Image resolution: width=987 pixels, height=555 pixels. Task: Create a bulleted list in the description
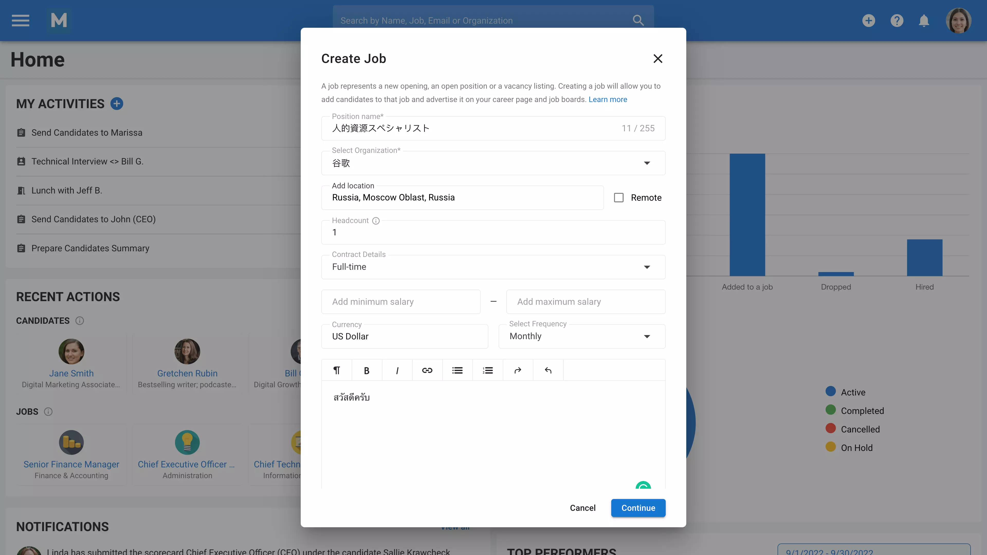point(457,370)
